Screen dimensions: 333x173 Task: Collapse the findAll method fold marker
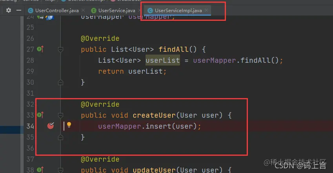pyautogui.click(x=60, y=49)
